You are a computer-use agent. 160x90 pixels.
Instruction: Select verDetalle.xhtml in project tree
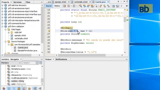click(21, 38)
